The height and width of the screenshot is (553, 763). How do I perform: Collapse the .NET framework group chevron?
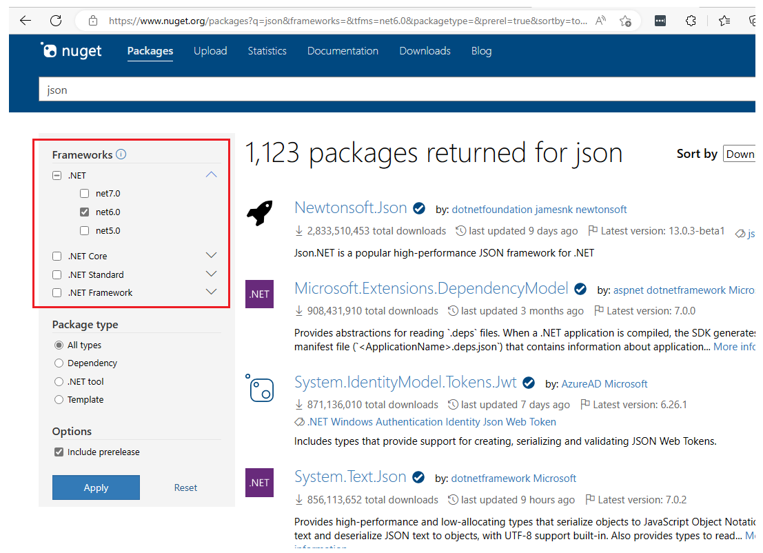[x=211, y=174]
